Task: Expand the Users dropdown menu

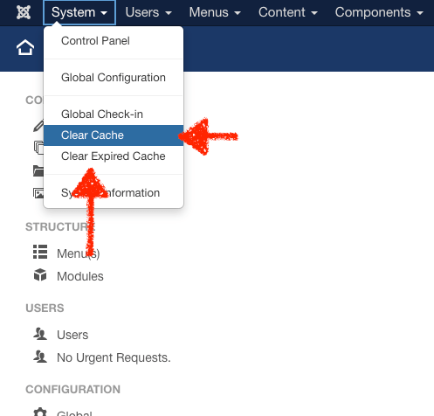Action: [148, 12]
